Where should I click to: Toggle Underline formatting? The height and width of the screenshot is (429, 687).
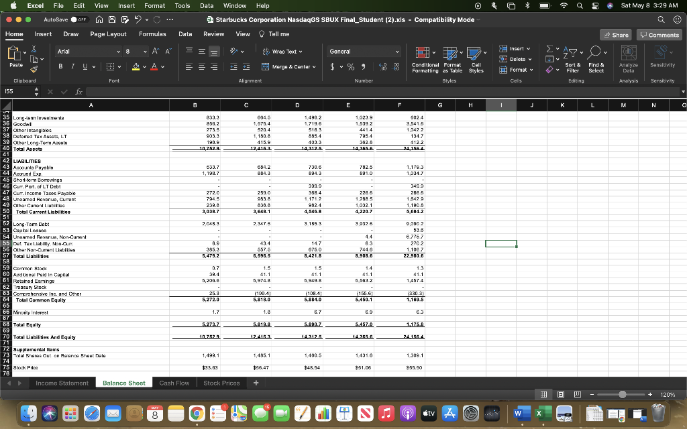(85, 66)
